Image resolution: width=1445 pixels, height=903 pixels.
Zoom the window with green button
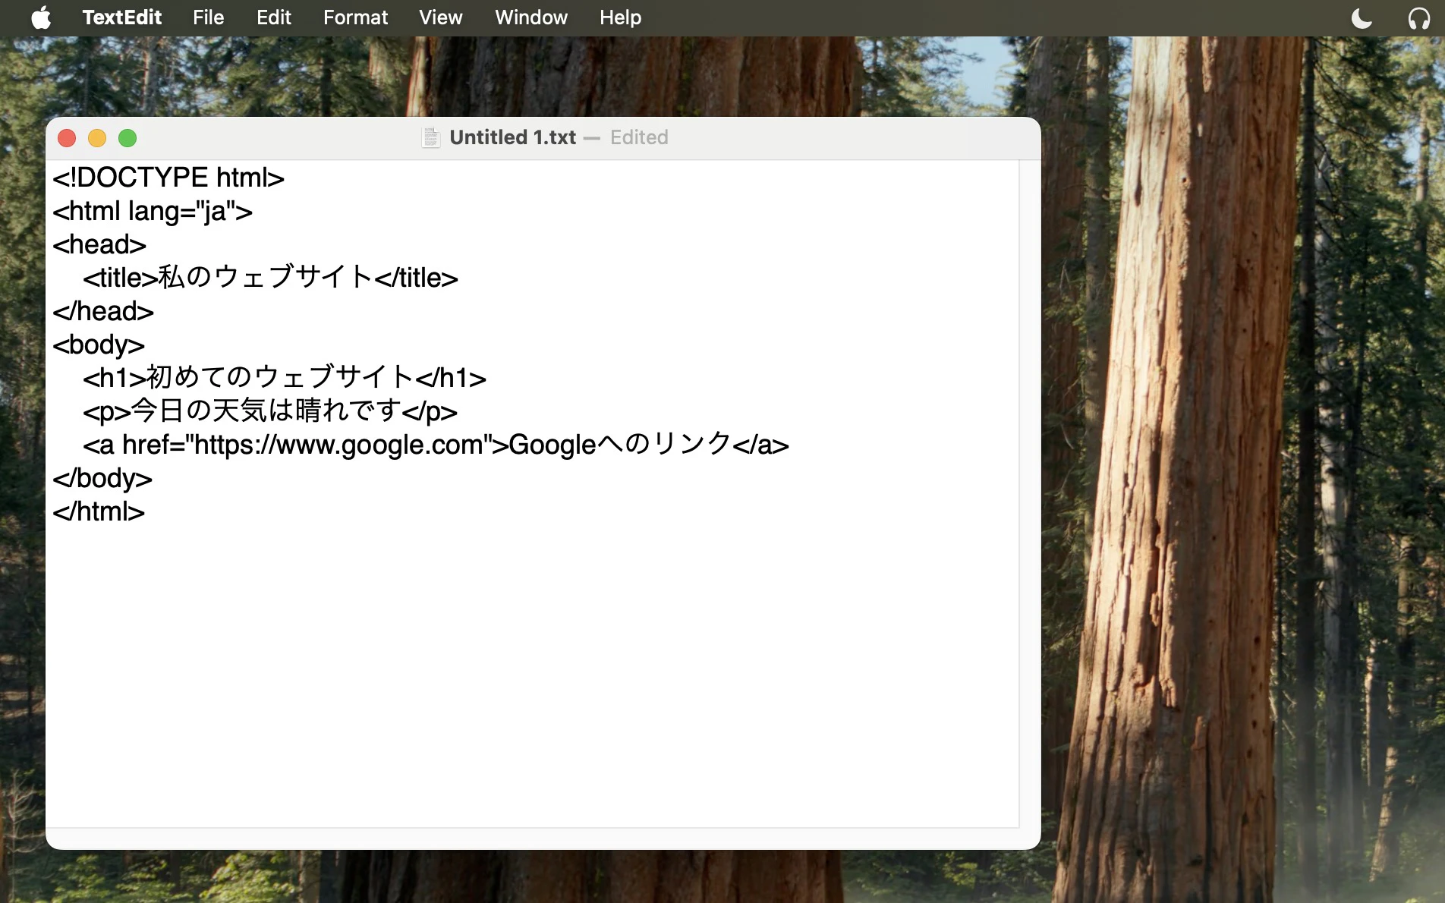pos(127,138)
